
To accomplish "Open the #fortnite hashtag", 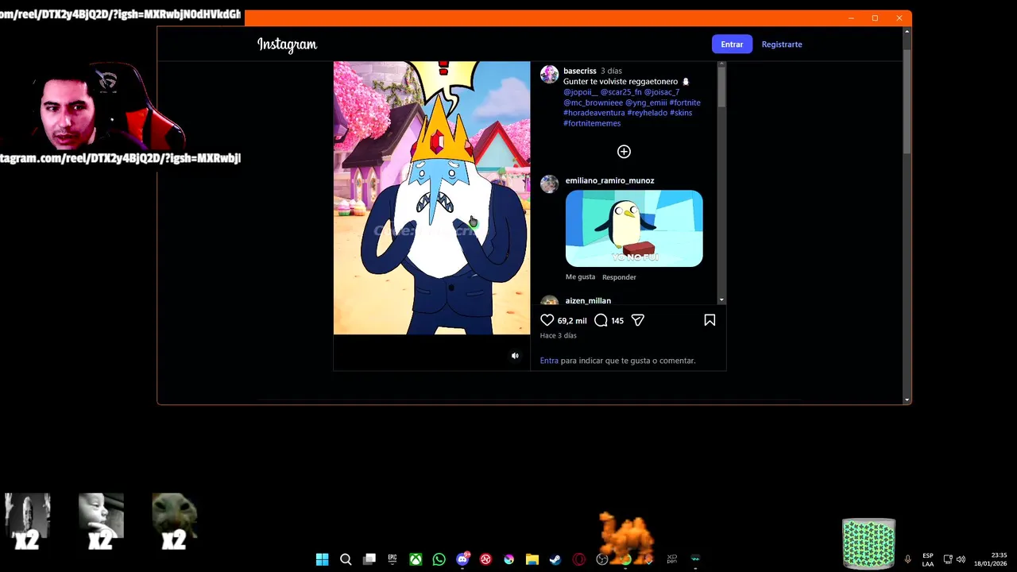I will (x=685, y=102).
